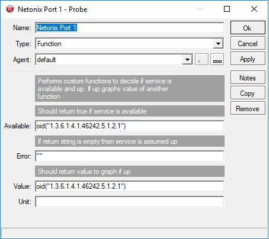Click the window title 'Netonix Port 1 - Probe'
Screen dimensions: 269x239
tap(53, 9)
